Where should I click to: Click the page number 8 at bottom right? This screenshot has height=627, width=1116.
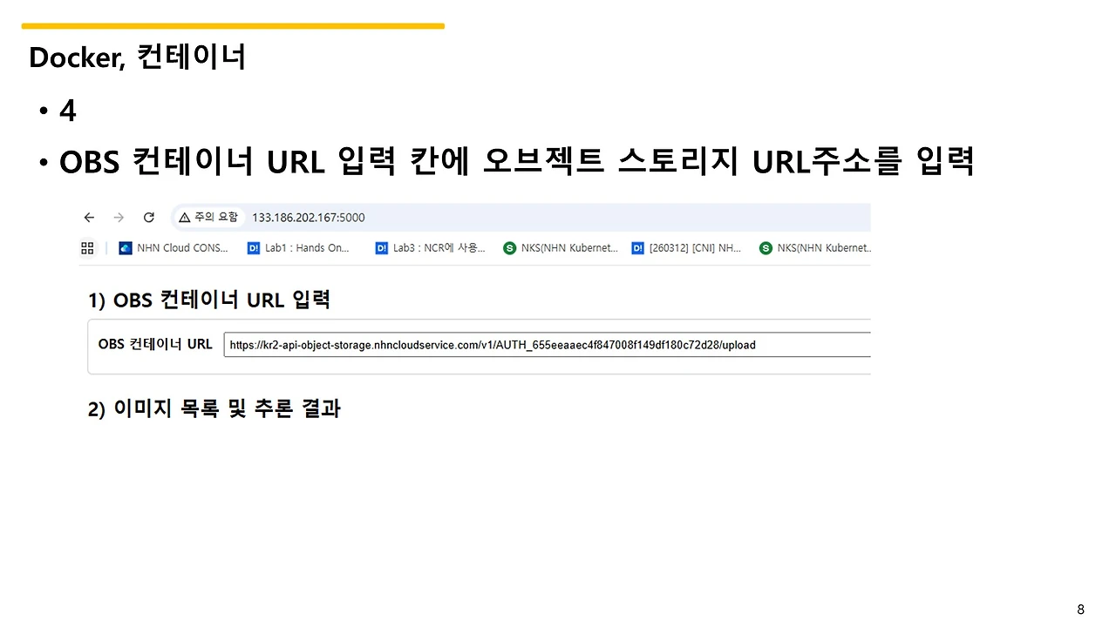click(x=1080, y=609)
